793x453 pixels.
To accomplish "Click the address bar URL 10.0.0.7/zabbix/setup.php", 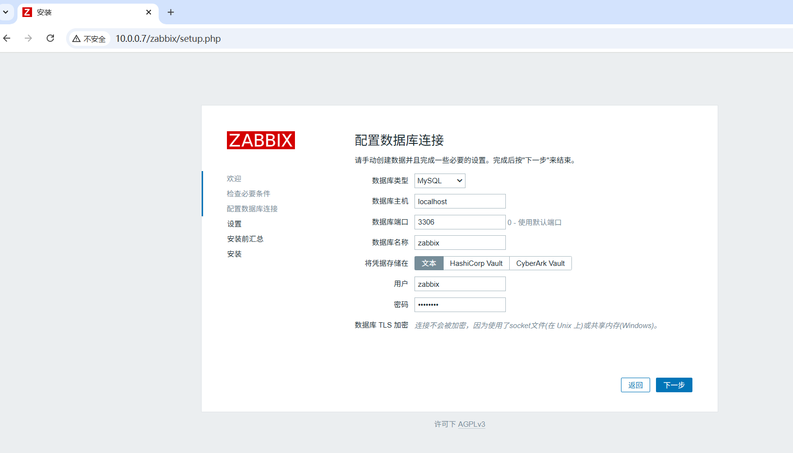I will [168, 38].
